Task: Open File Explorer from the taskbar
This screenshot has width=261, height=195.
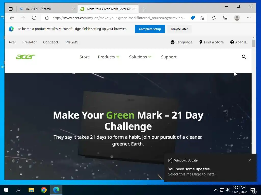Action: (31, 190)
